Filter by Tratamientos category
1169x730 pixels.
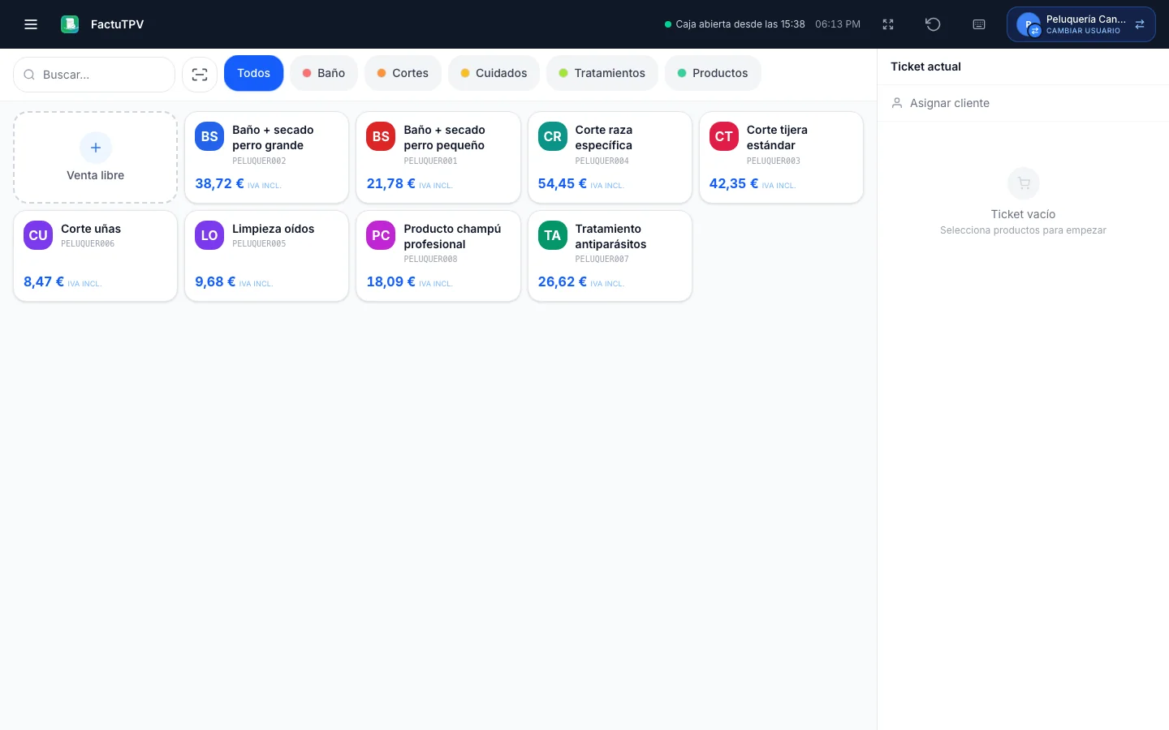coord(602,73)
